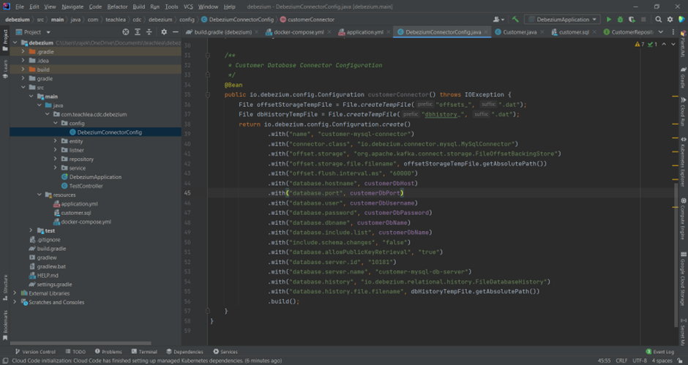Go to next highlighted error arrow
688x365 pixels.
[x=673, y=45]
